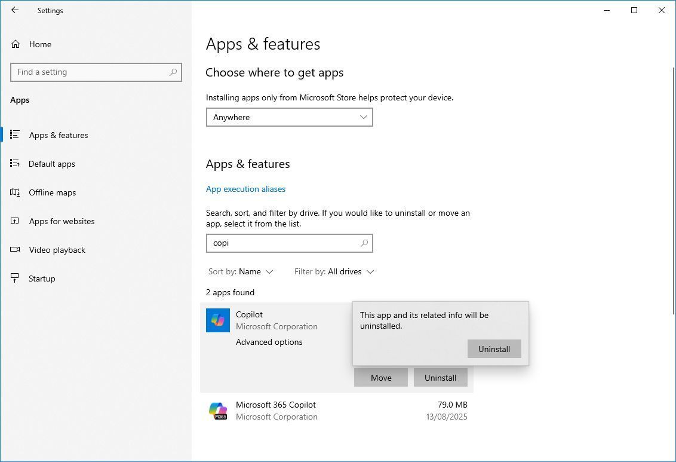
Task: Select Apps for websites in sidebar
Action: [16, 221]
